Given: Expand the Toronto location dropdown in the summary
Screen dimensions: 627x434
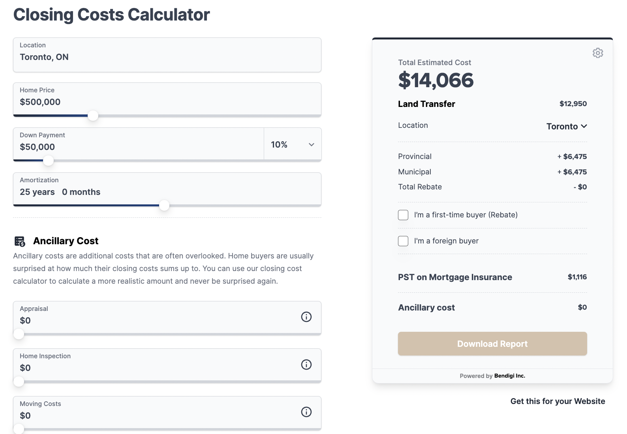Looking at the screenshot, I should (567, 126).
